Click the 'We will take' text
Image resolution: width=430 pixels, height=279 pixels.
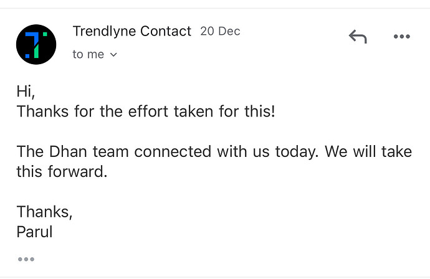point(368,151)
